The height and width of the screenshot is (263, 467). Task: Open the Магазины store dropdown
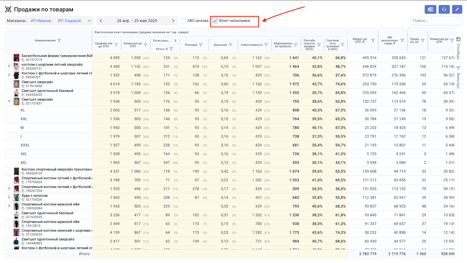pyautogui.click(x=89, y=21)
